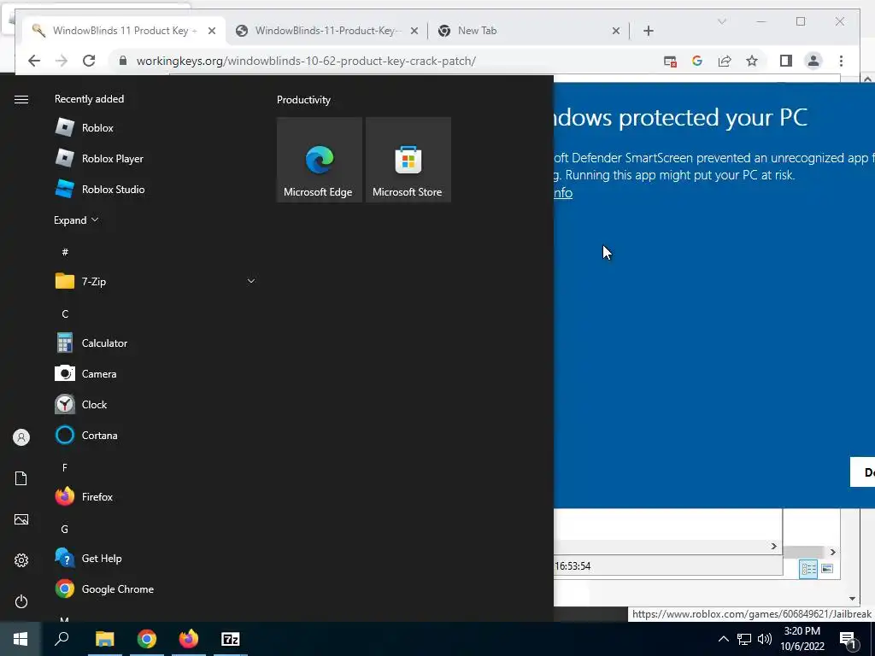The image size is (875, 656).
Task: Open Chrome profile avatar
Action: pos(813,61)
